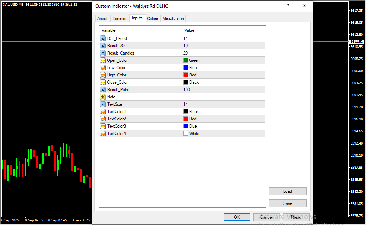
Task: Pick the red High_Color swatch
Action: (186, 75)
